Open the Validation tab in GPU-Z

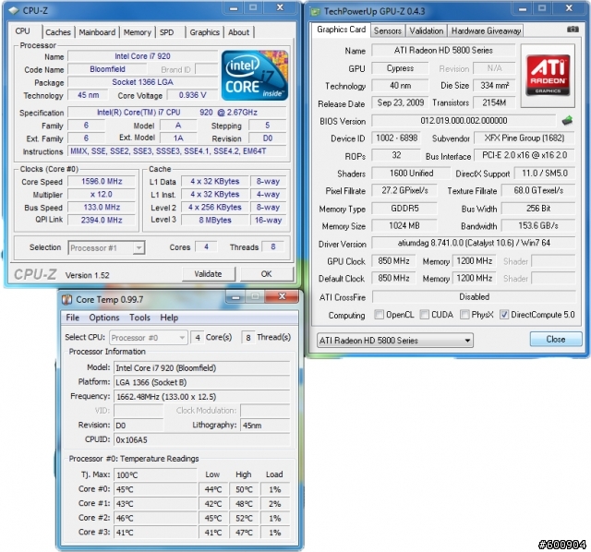(x=427, y=30)
